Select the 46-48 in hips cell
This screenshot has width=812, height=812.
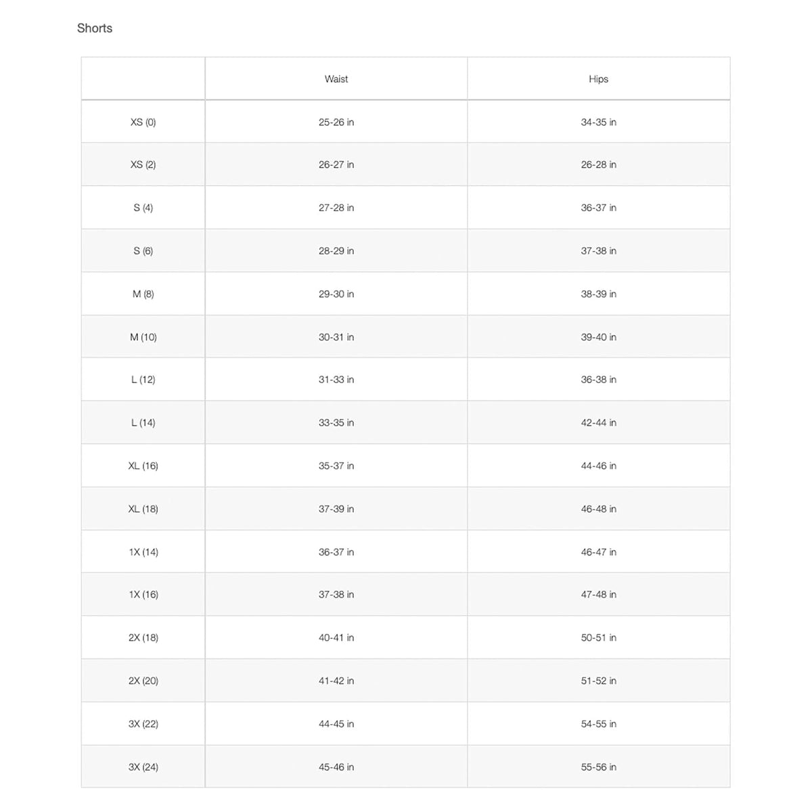point(599,509)
